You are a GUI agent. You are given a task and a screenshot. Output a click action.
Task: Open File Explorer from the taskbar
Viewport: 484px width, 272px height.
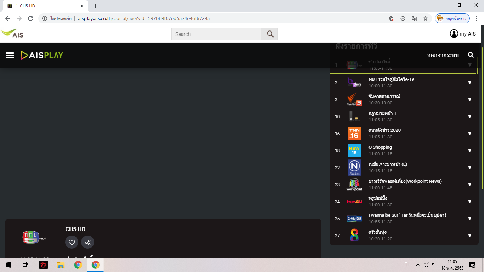tap(61, 265)
